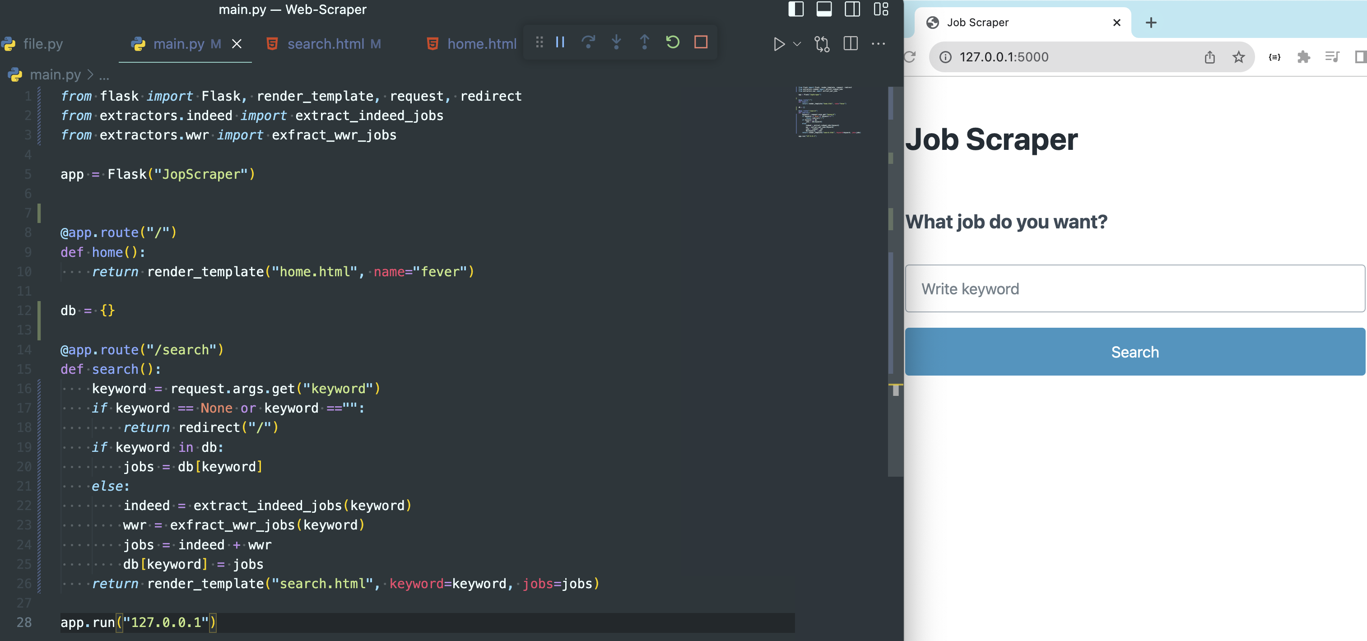1367x641 pixels.
Task: Switch to the search.html editor tab
Action: coord(325,44)
